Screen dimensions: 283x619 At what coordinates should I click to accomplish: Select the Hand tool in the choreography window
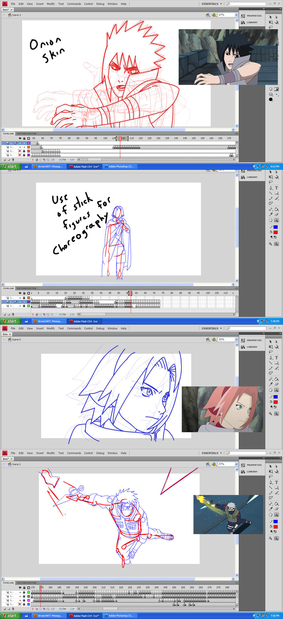[271, 220]
